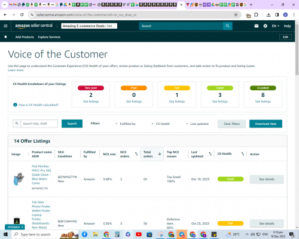Toggle the browser side panel icon
Image resolution: width=299 pixels, height=239 pixels.
[x=277, y=15]
